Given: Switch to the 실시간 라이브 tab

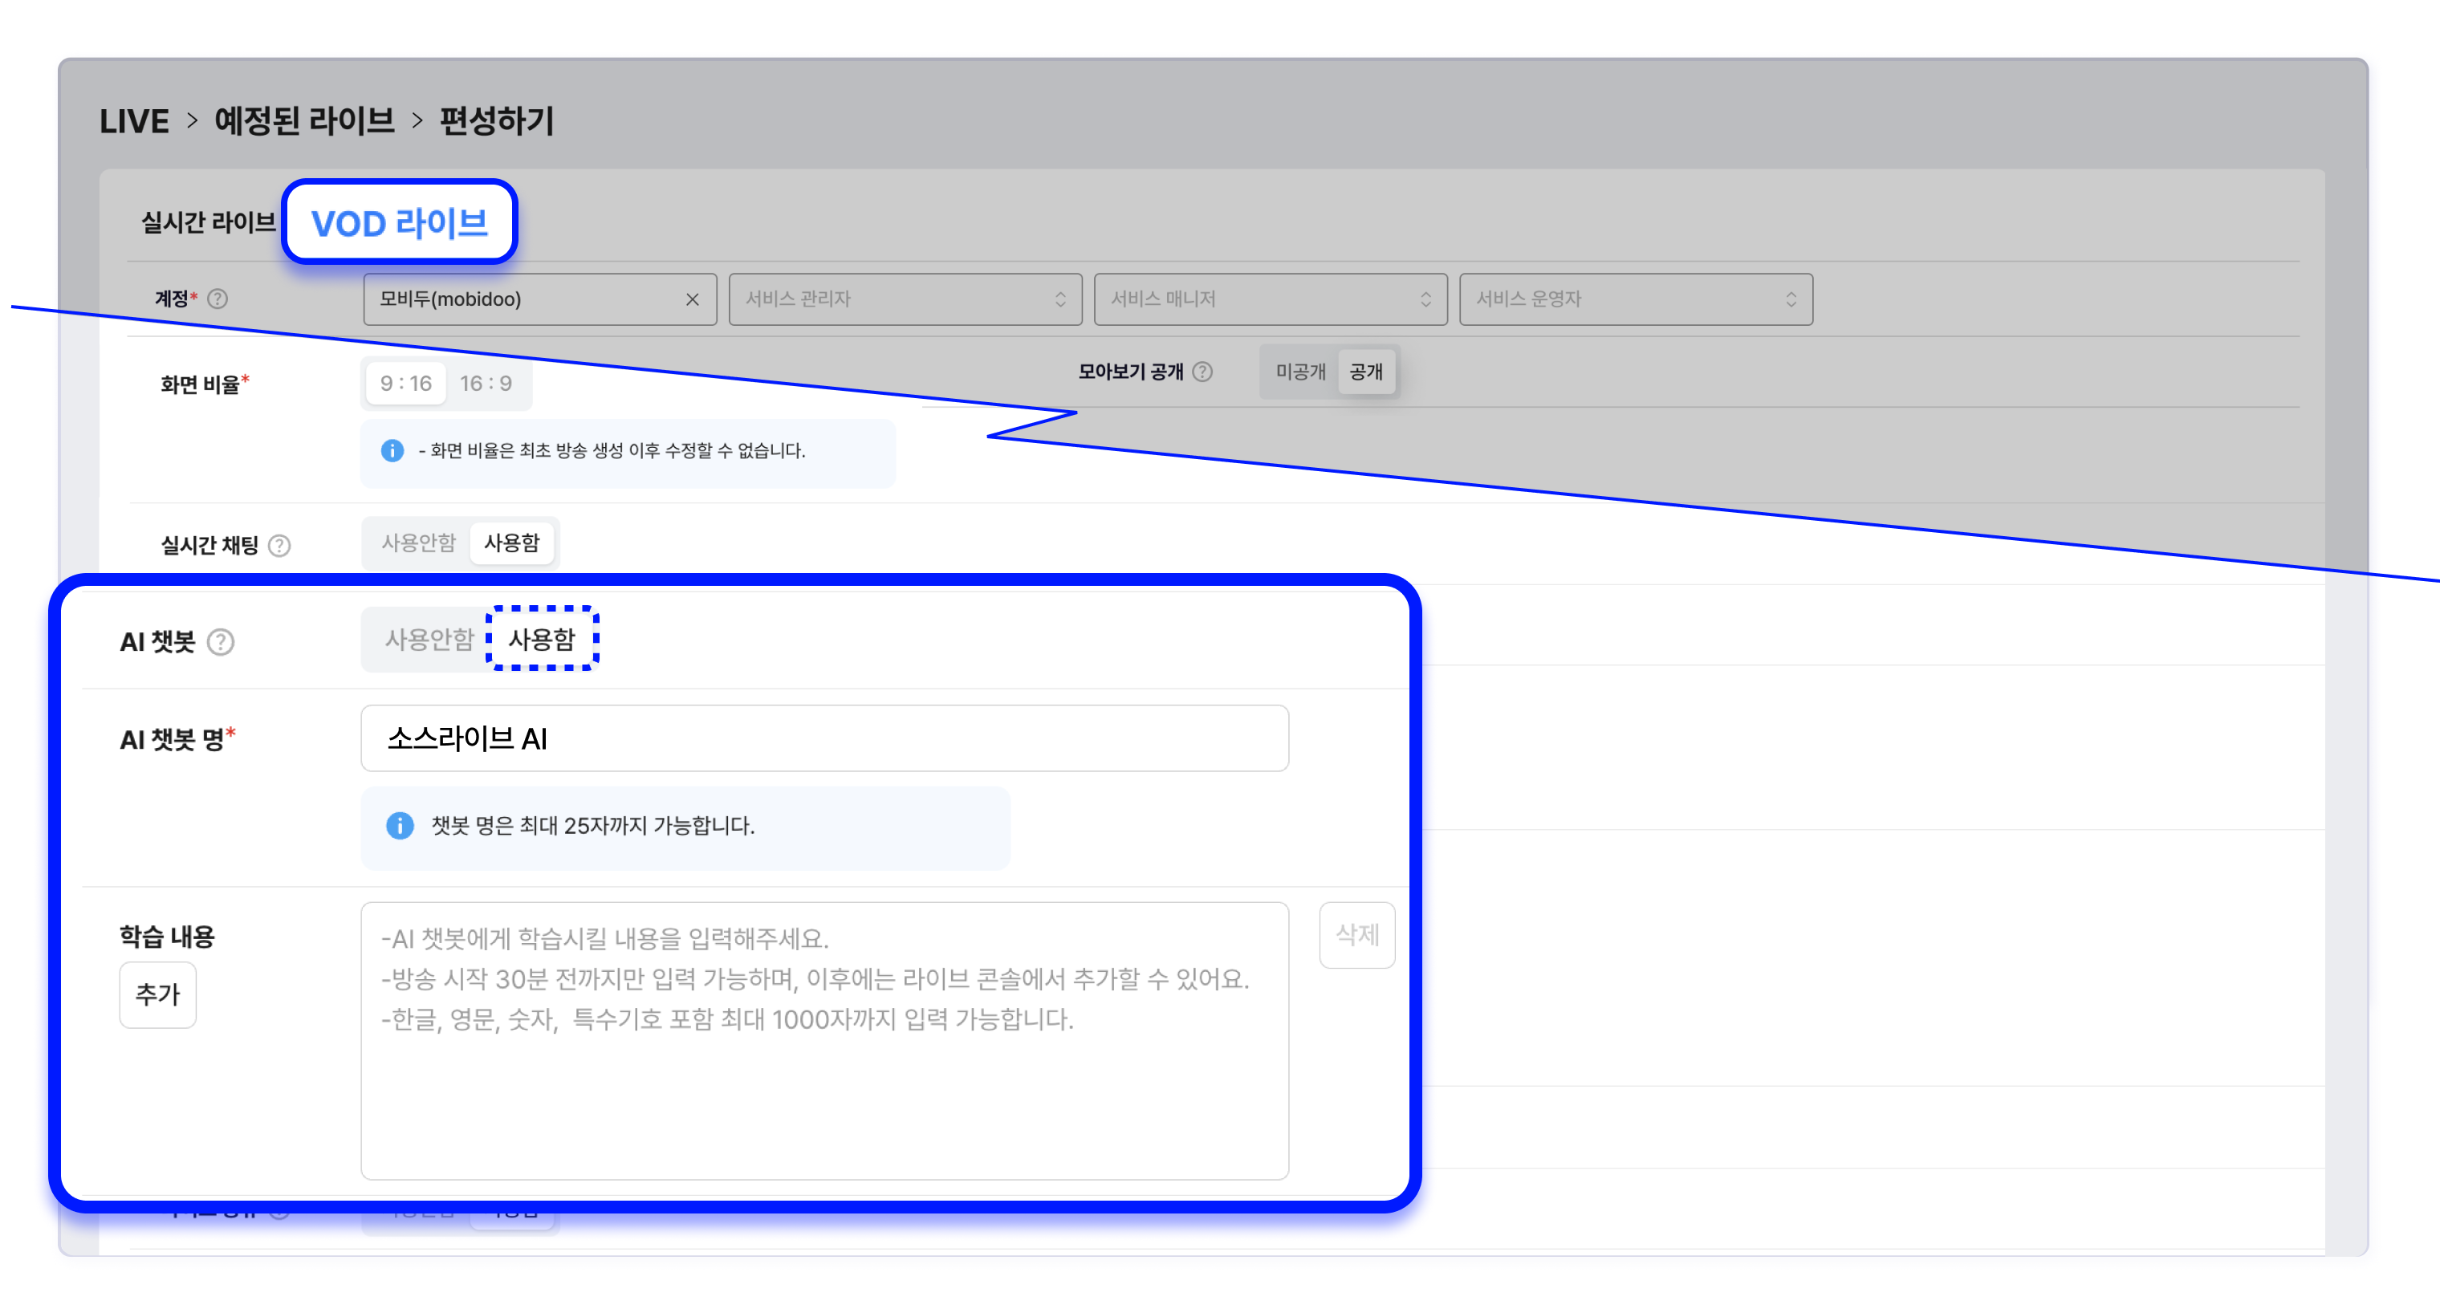Looking at the screenshot, I should 209,224.
